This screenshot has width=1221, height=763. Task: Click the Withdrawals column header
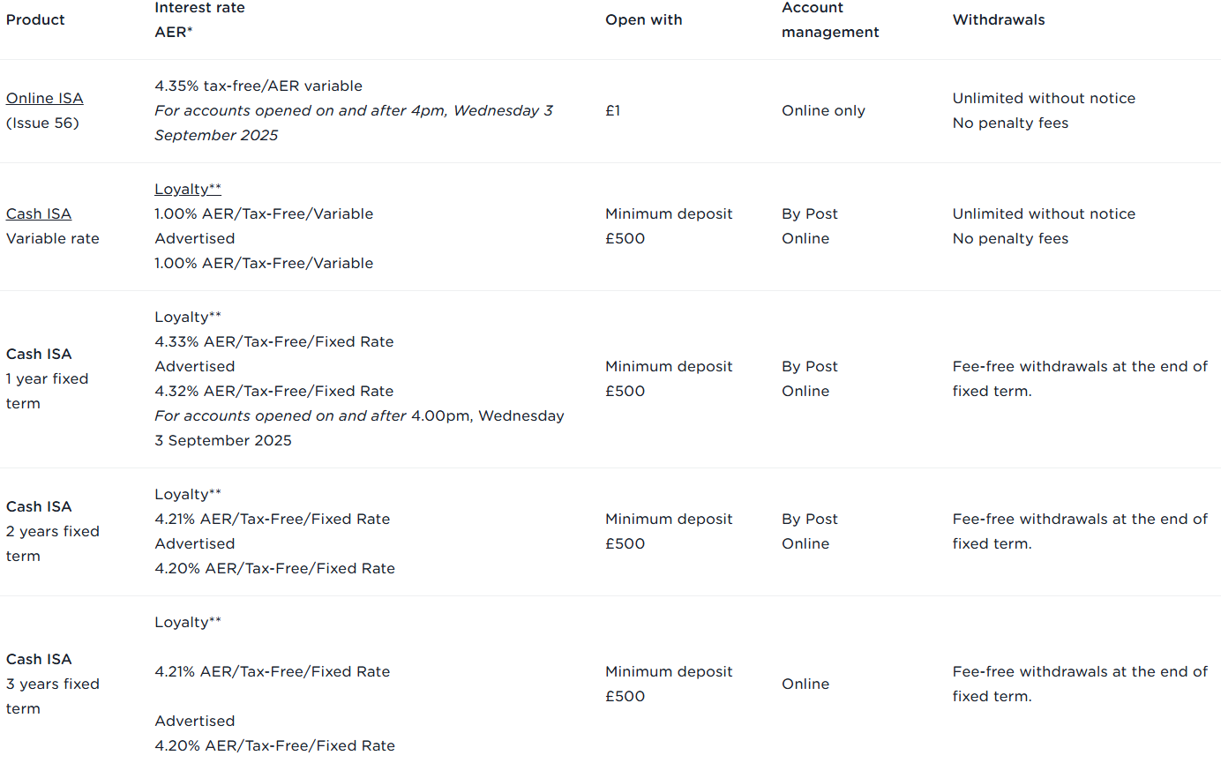tap(999, 19)
